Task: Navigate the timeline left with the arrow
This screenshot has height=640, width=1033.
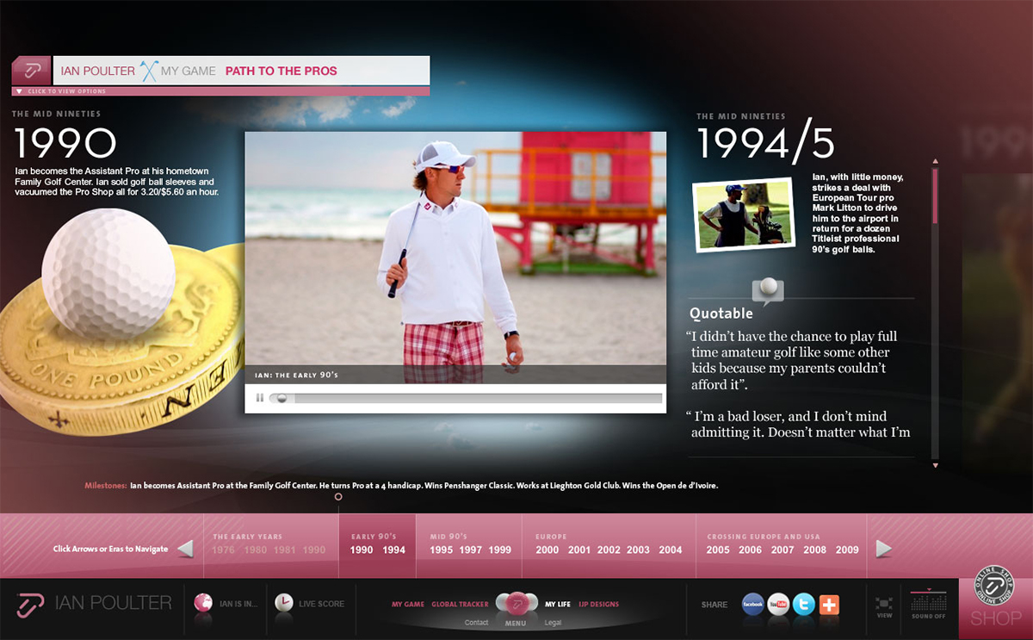Action: point(185,549)
